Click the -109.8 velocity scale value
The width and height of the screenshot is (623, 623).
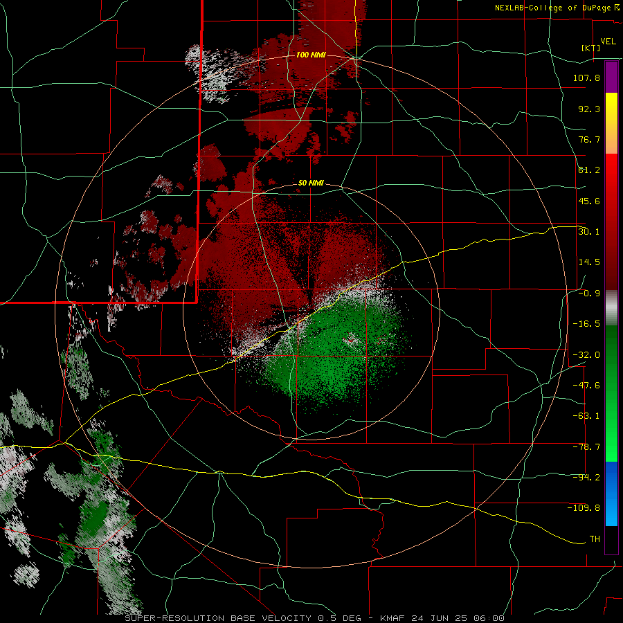click(x=584, y=508)
